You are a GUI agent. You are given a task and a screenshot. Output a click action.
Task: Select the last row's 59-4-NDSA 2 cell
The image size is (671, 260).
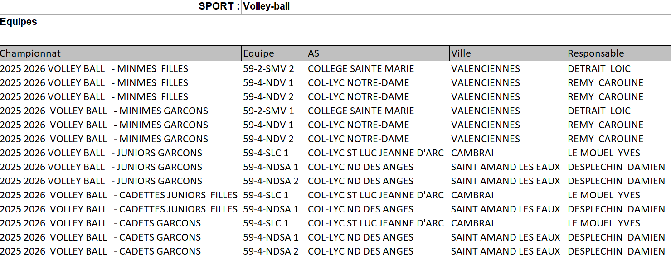pyautogui.click(x=271, y=251)
